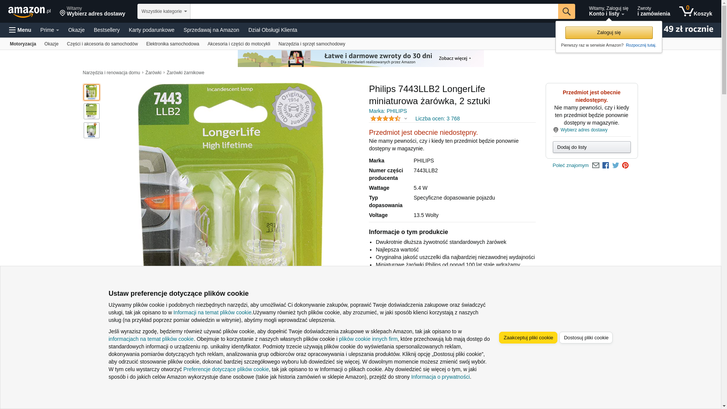Open the shopping cart Koszyk icon
Viewport: 727px width, 409px height.
tap(696, 11)
